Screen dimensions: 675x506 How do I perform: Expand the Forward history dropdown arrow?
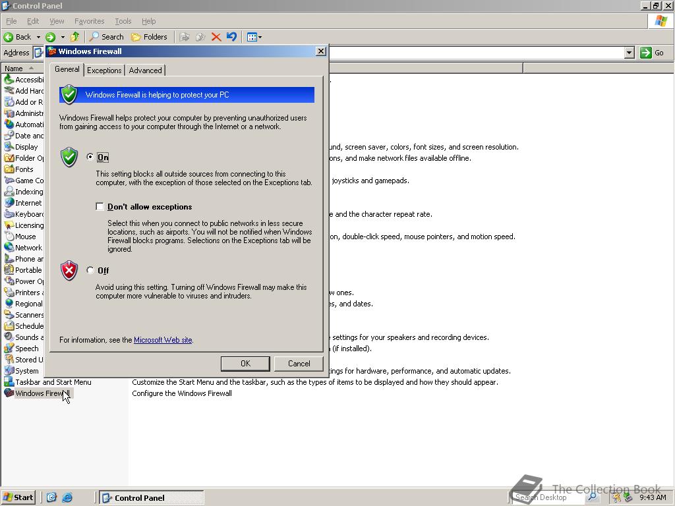[x=63, y=37]
